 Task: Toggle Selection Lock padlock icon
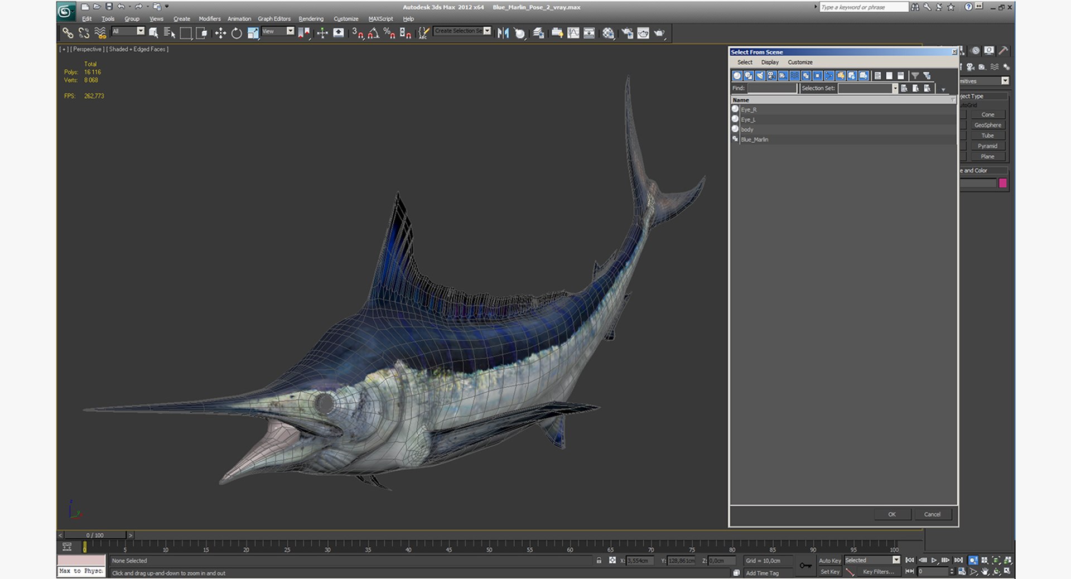point(599,561)
